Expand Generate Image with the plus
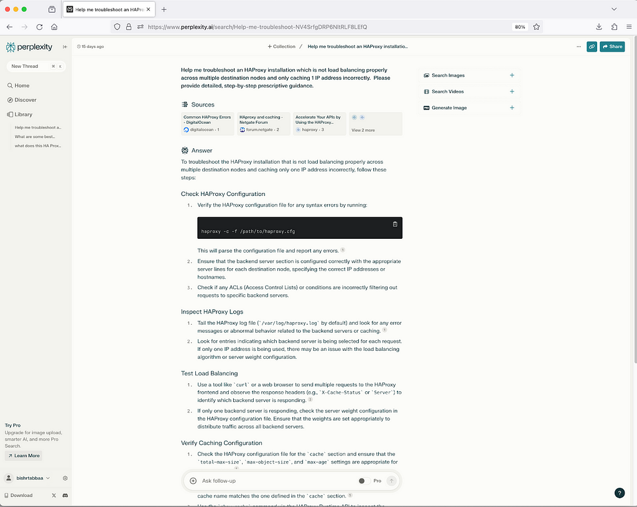 (x=512, y=108)
